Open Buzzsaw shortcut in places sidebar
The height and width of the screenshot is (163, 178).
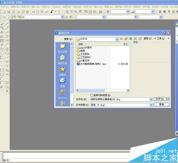[63, 94]
